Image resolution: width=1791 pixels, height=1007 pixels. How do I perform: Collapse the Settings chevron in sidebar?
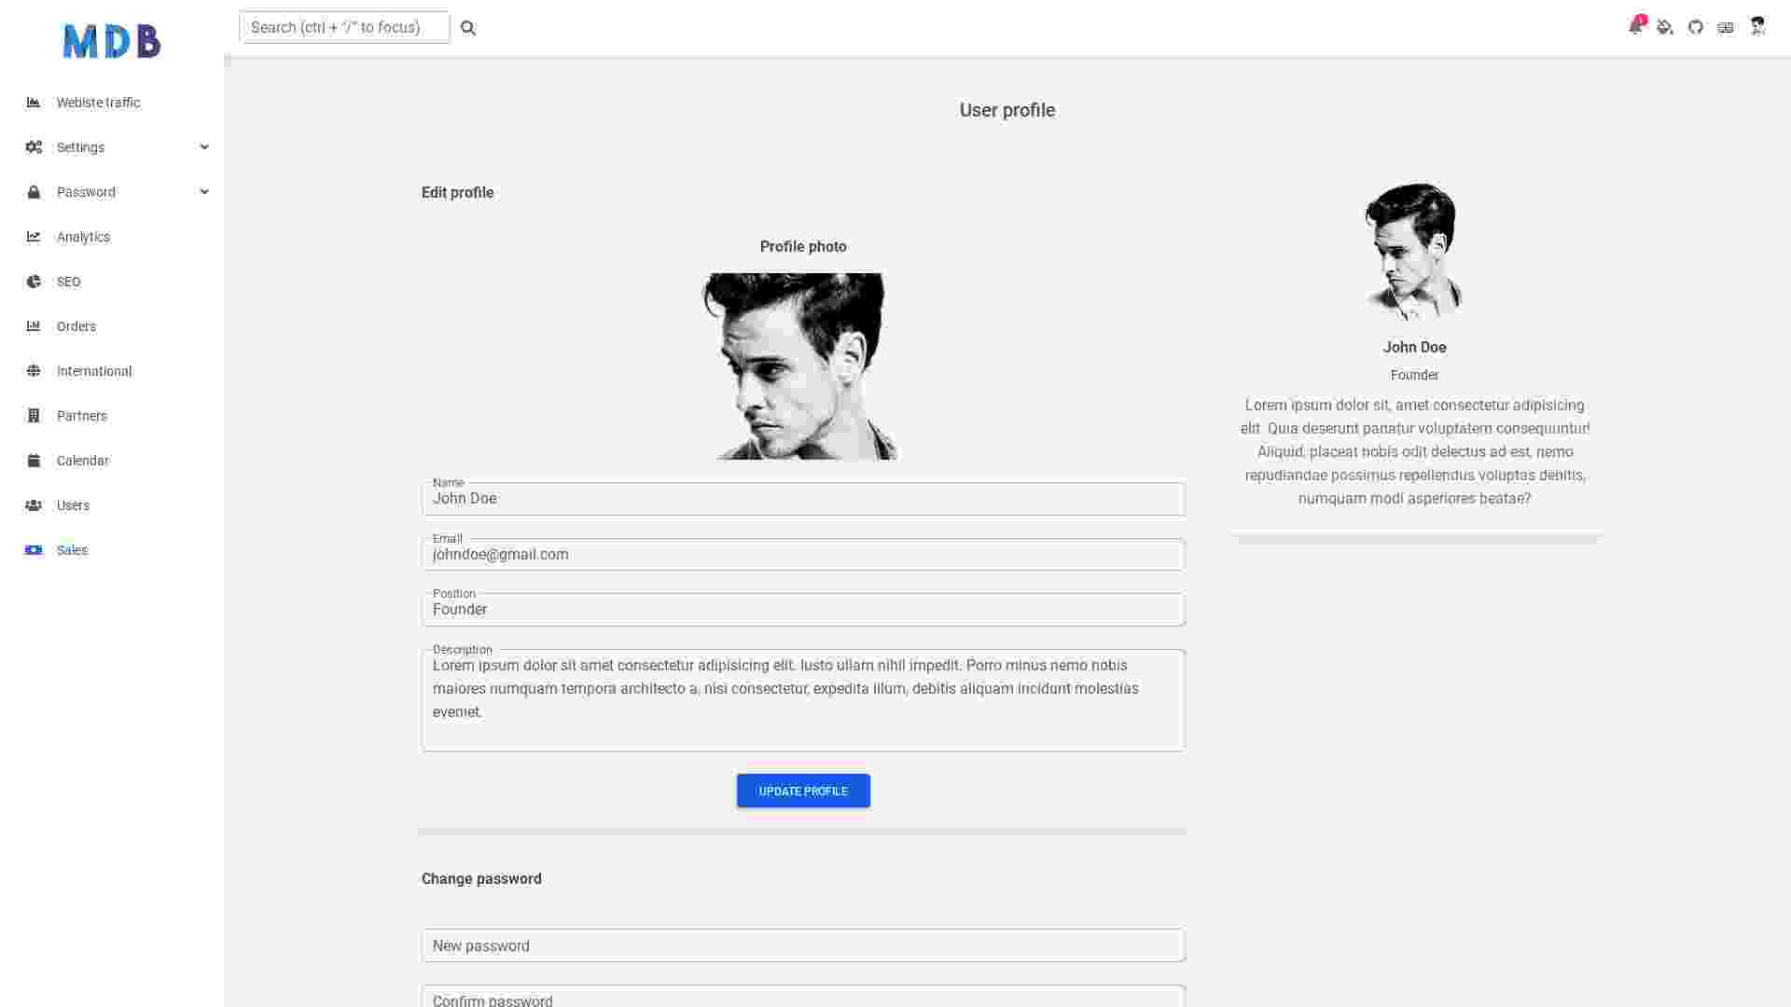click(x=204, y=146)
